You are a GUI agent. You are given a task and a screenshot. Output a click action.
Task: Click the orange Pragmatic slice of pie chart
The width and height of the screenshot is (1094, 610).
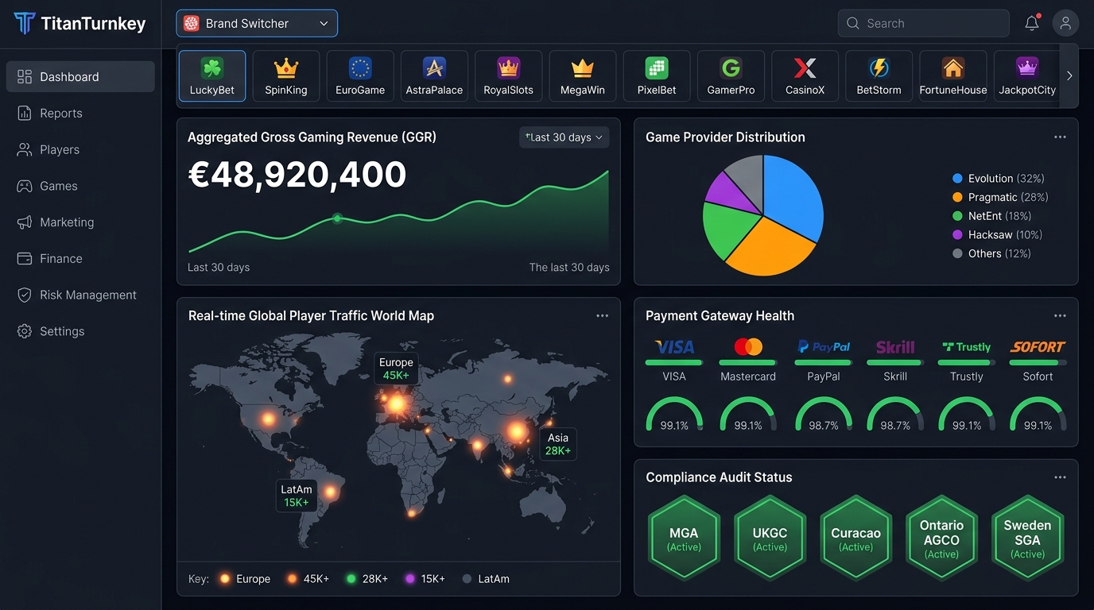770,246
